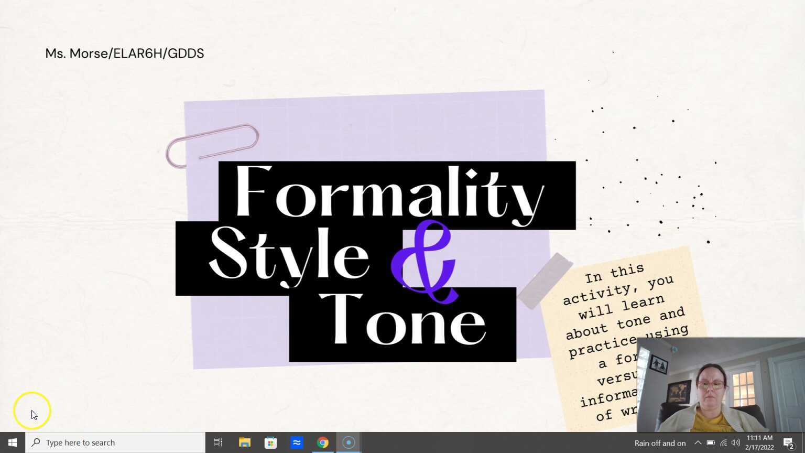Click the blue wave app icon on taskbar
This screenshot has width=805, height=453.
pos(297,442)
